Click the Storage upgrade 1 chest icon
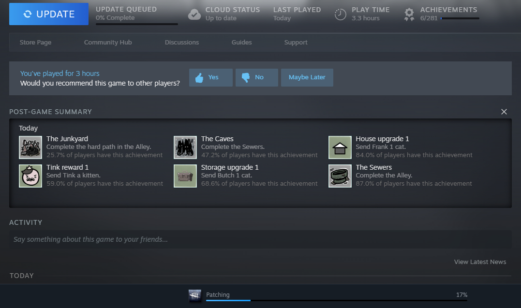 [185, 176]
